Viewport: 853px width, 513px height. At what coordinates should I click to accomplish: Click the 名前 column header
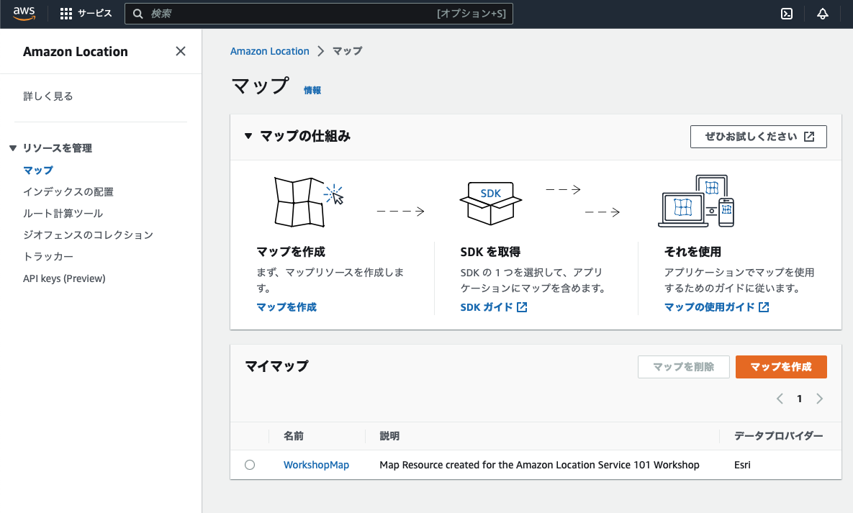(294, 436)
